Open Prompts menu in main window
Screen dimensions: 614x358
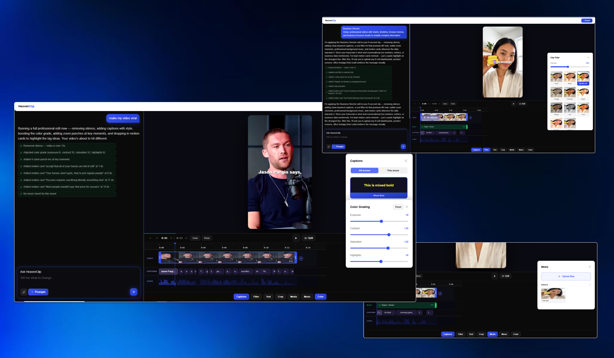click(x=38, y=292)
